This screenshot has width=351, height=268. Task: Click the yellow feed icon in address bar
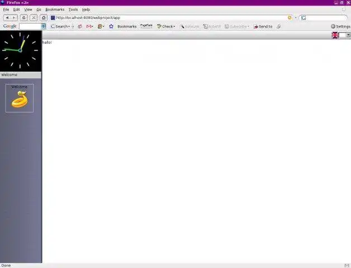[x=290, y=18]
